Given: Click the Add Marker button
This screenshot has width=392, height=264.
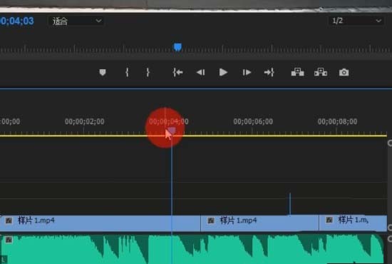Looking at the screenshot, I should click(103, 72).
